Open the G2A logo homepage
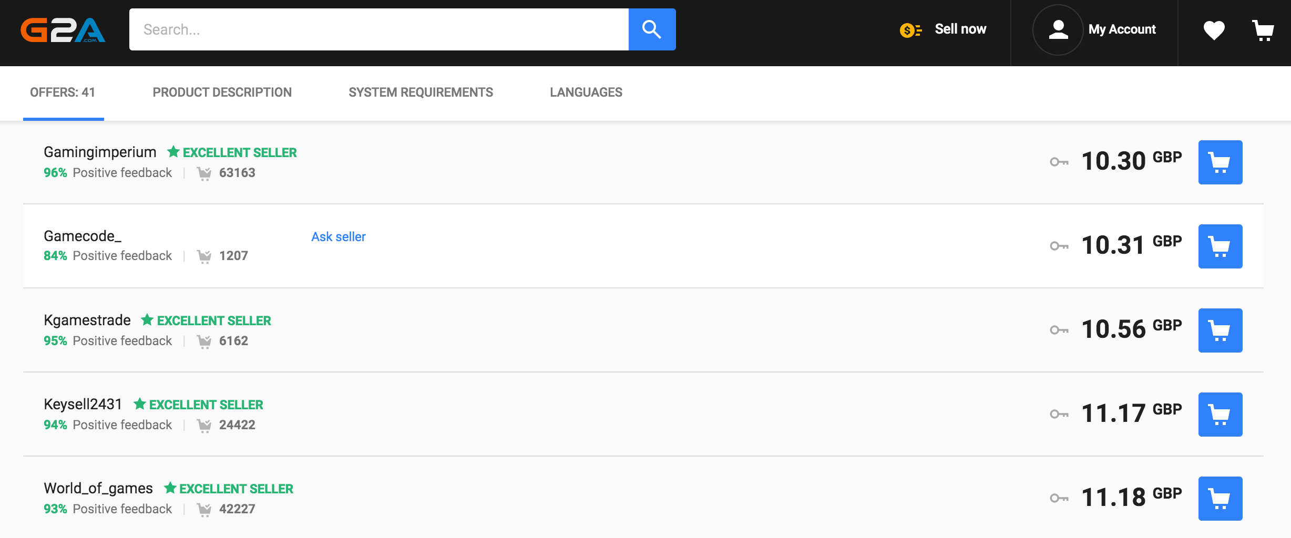Viewport: 1291px width, 538px height. coord(63,29)
